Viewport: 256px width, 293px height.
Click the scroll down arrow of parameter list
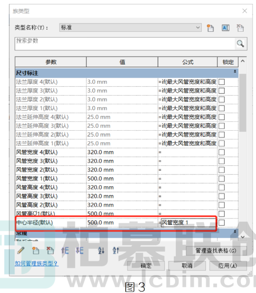[243, 237]
